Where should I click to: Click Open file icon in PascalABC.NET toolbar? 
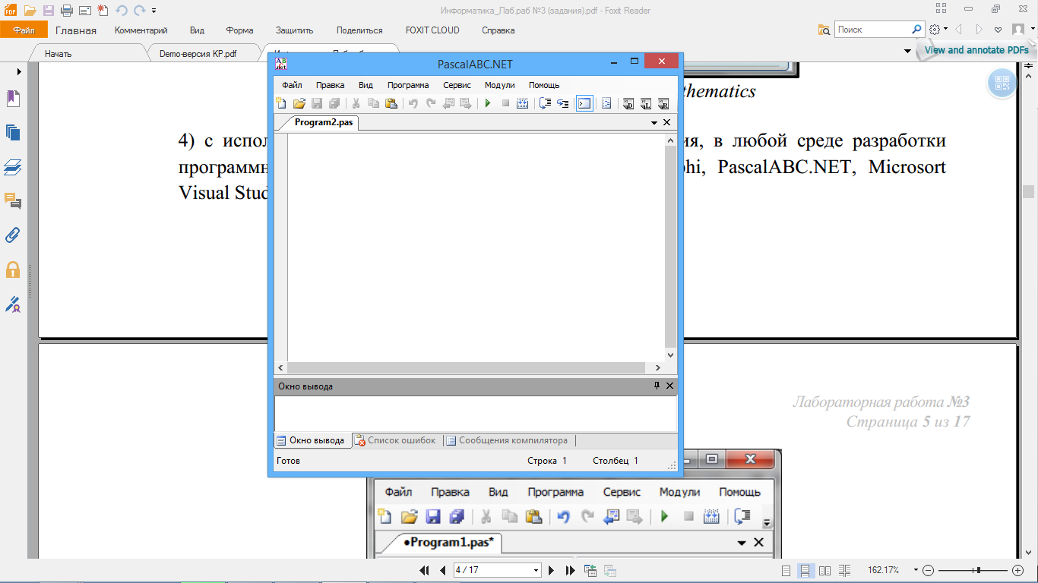pos(299,103)
